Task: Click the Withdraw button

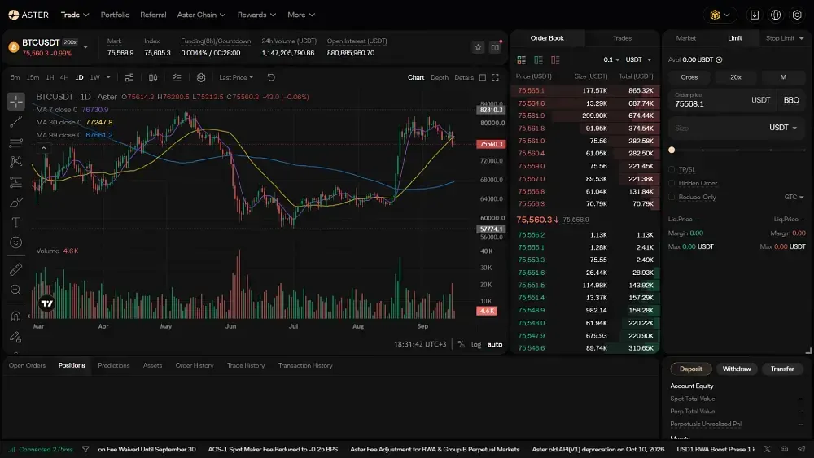Action: pos(737,369)
